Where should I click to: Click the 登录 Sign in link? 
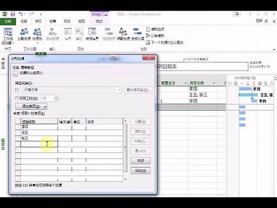[259, 21]
